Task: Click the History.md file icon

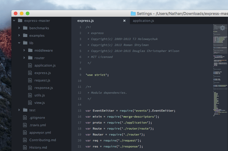Action: coord(25,147)
